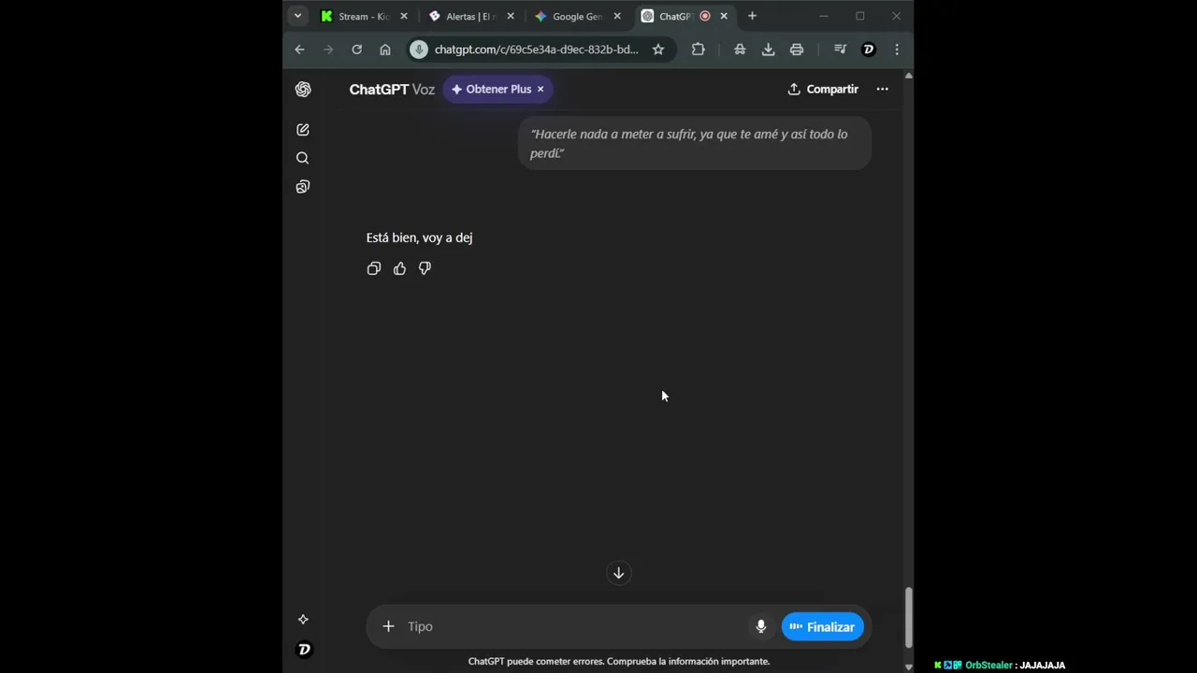This screenshot has width=1197, height=673.
Task: Click the ChatGPT logo in sidebar
Action: pos(303,89)
